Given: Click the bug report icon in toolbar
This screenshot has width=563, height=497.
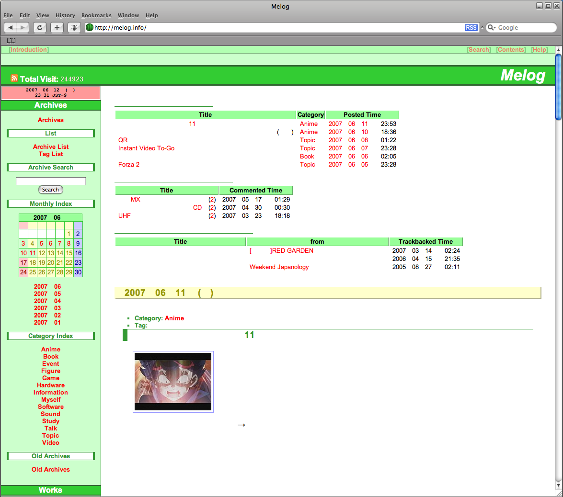Looking at the screenshot, I should (74, 28).
